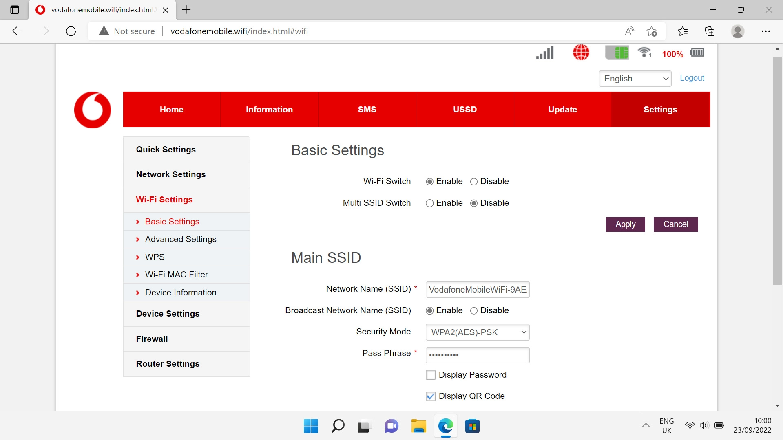Click the Wi-Fi connected devices icon

645,53
